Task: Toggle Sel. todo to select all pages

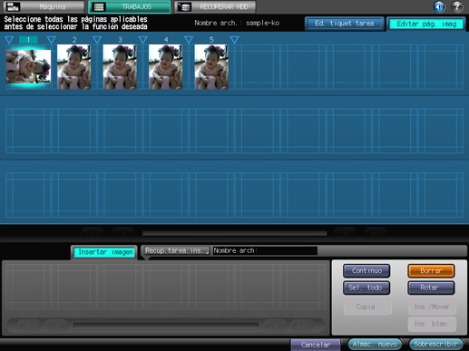Action: point(366,288)
